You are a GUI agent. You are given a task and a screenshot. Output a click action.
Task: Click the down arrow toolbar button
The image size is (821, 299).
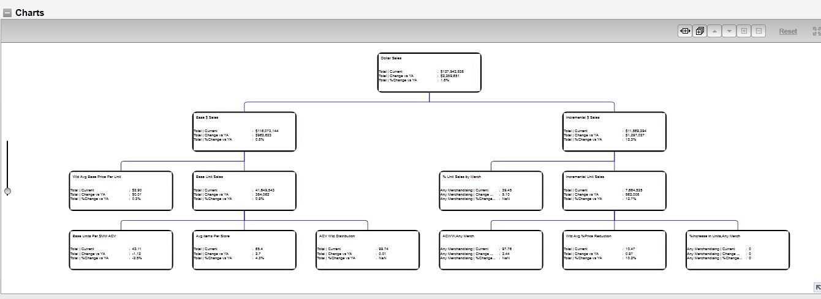pyautogui.click(x=729, y=31)
